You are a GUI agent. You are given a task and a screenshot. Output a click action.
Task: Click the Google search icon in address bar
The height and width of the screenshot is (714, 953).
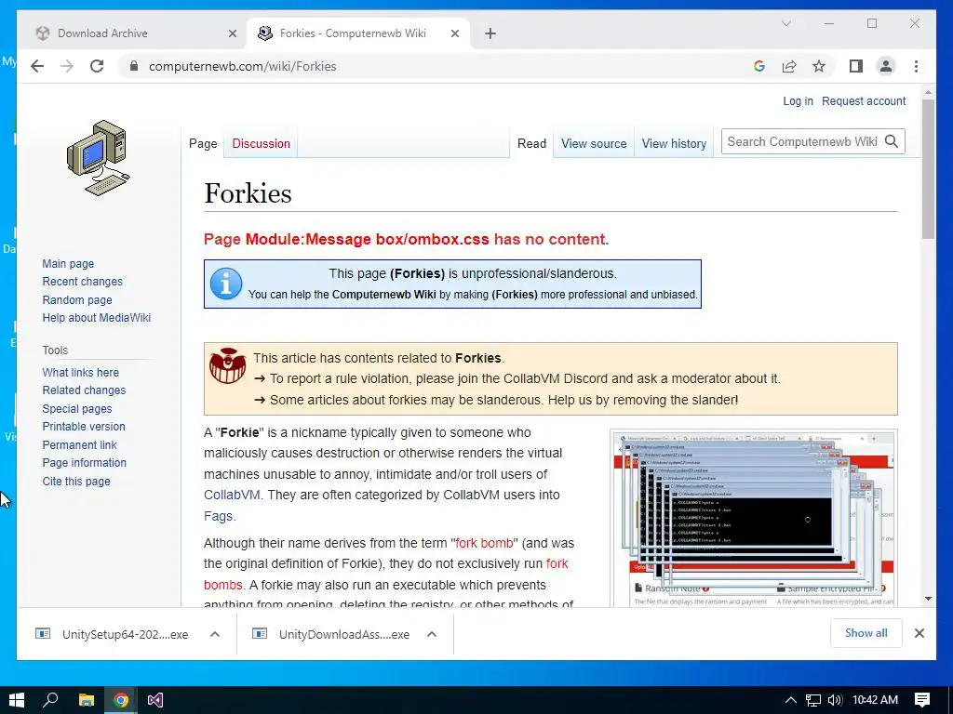coord(759,66)
